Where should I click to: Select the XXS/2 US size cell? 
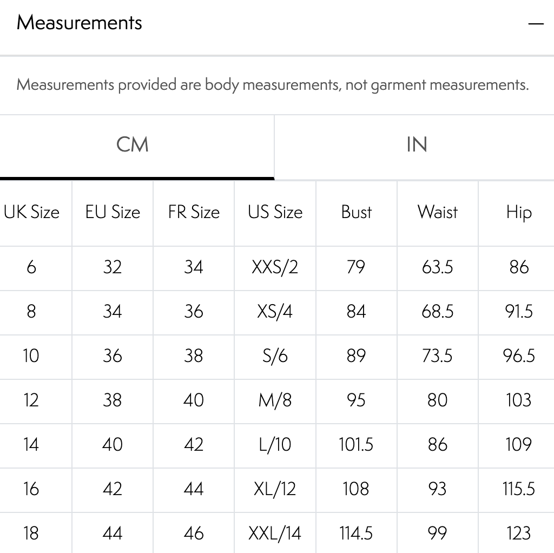tap(275, 267)
